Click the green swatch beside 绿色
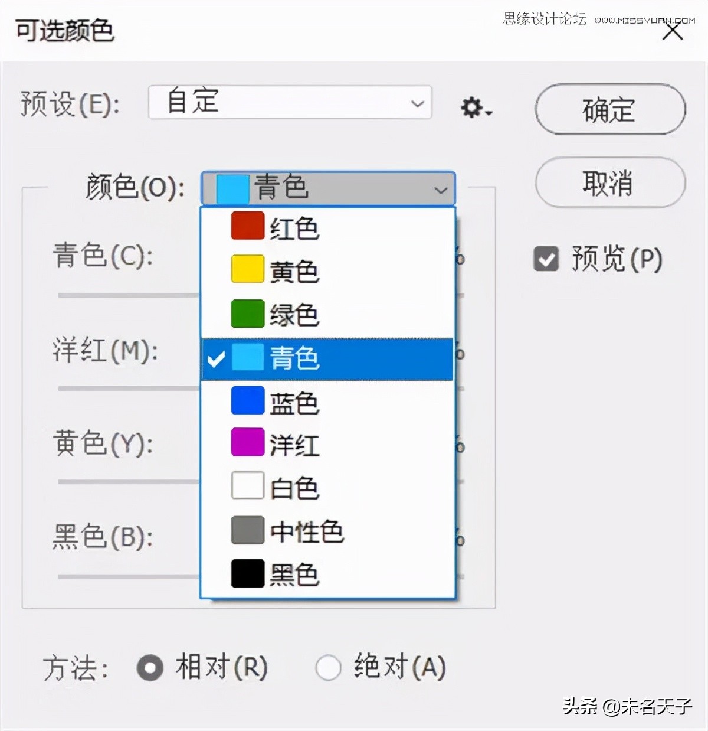Viewport: 708px width, 731px height. pos(247,314)
